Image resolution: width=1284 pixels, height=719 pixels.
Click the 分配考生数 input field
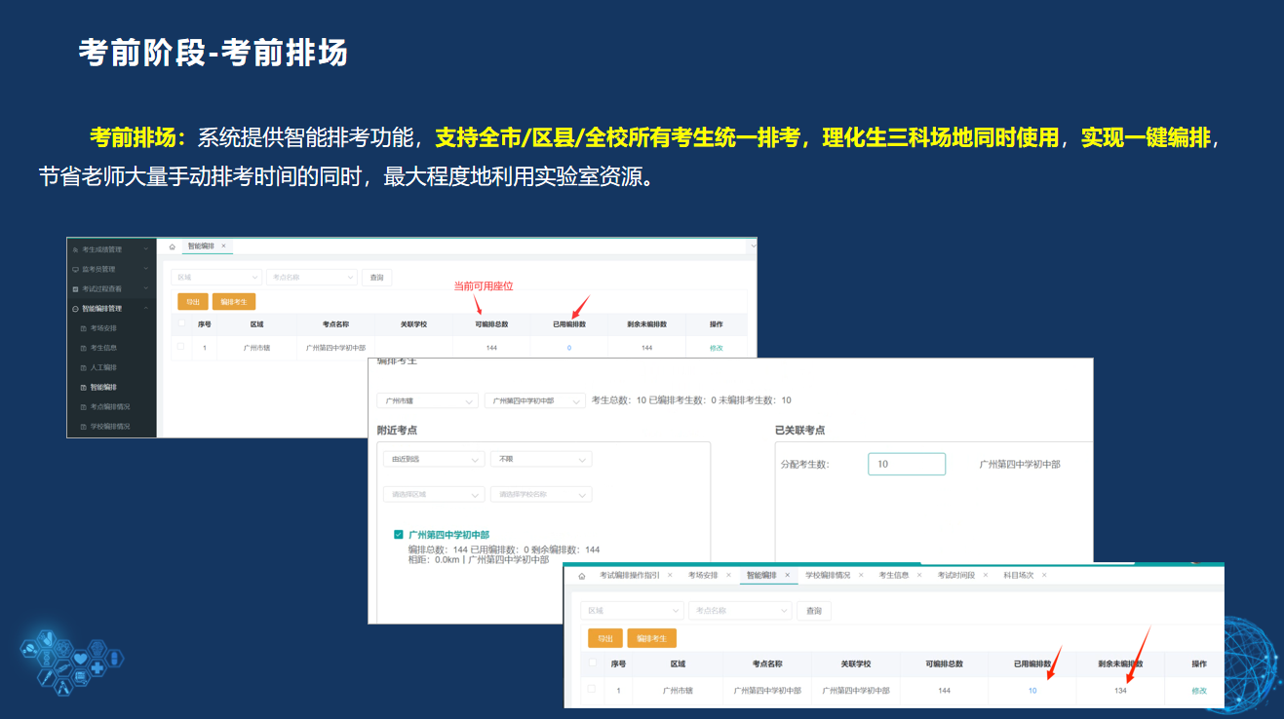(x=907, y=464)
